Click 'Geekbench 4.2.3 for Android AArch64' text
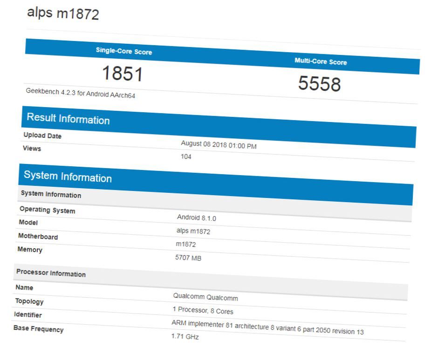Viewport: 431px width, 347px height. 81,94
